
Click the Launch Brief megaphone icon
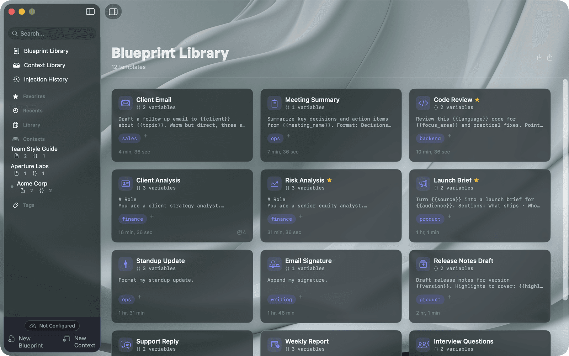(423, 184)
